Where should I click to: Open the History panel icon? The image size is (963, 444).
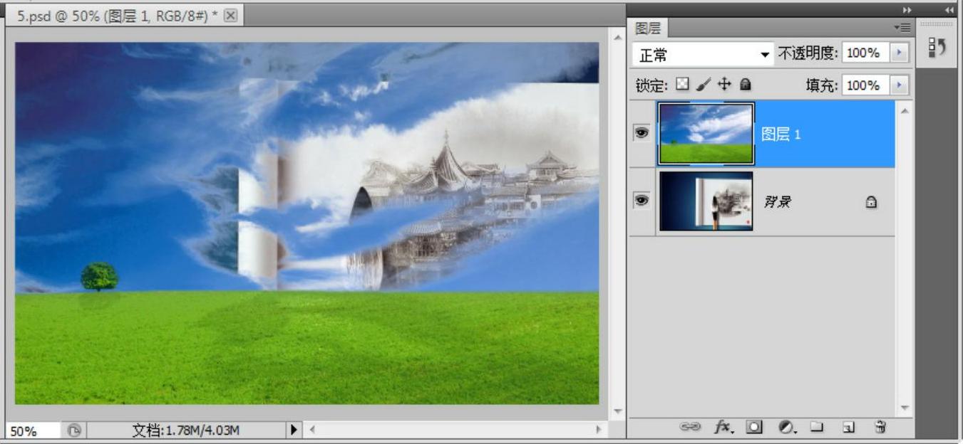click(x=937, y=47)
